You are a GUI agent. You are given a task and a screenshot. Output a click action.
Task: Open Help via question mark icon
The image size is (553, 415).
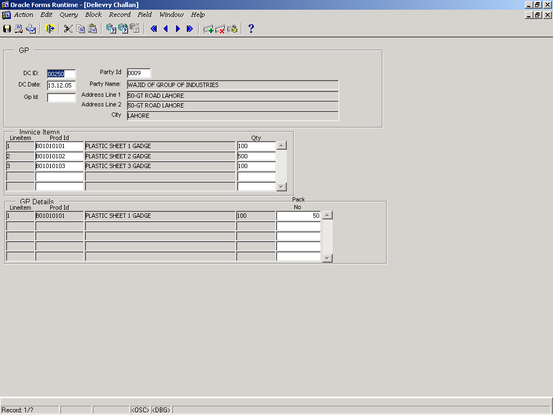(x=251, y=29)
